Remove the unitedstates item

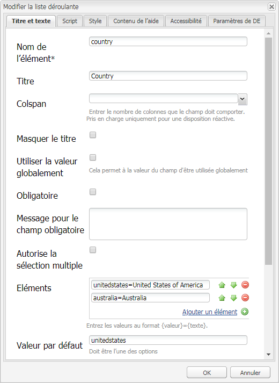(245, 285)
